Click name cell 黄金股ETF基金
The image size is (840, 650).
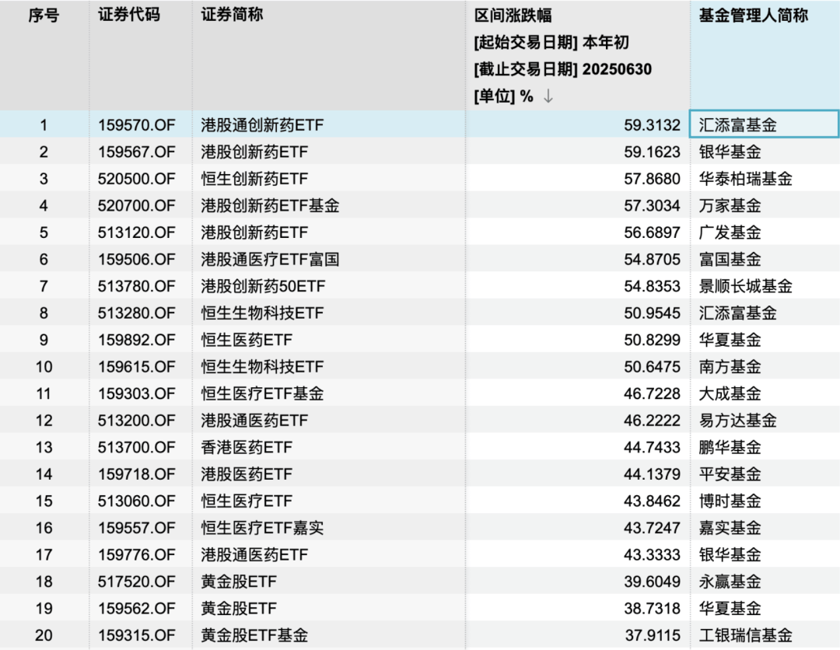point(255,635)
